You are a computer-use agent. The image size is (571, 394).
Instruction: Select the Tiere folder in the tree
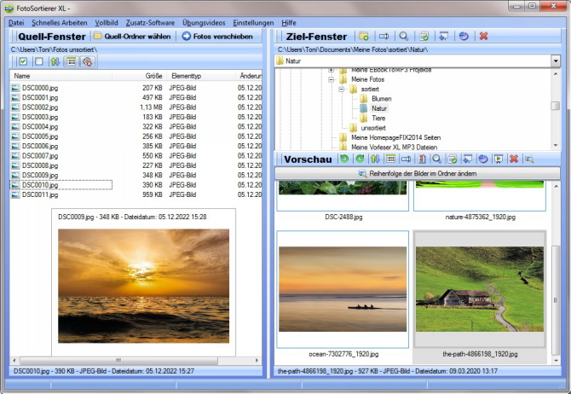[378, 118]
